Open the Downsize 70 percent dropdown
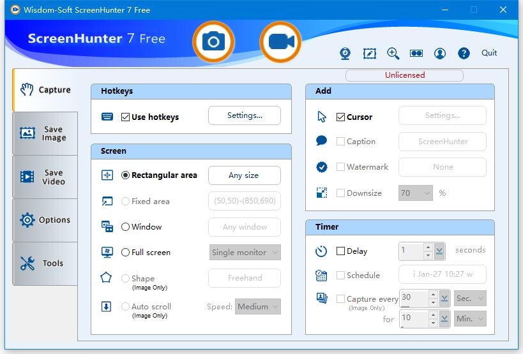523x354 pixels. 416,193
